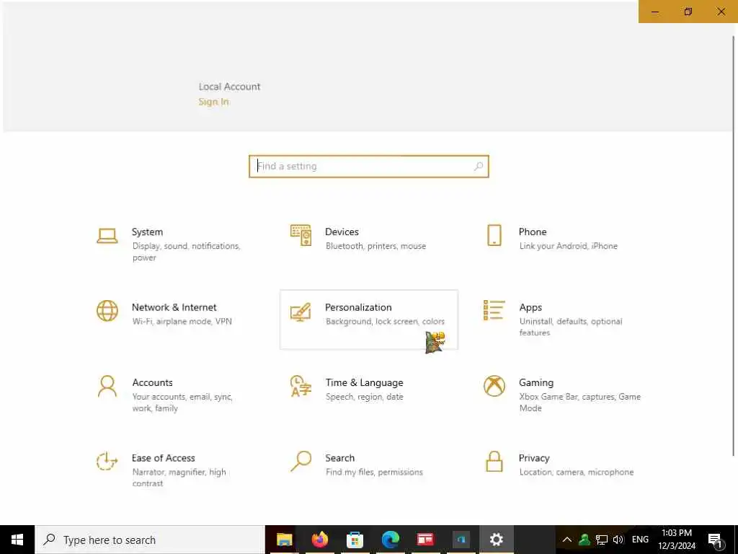Click the Settings gear taskbar icon
The width and height of the screenshot is (738, 554).
tap(497, 540)
